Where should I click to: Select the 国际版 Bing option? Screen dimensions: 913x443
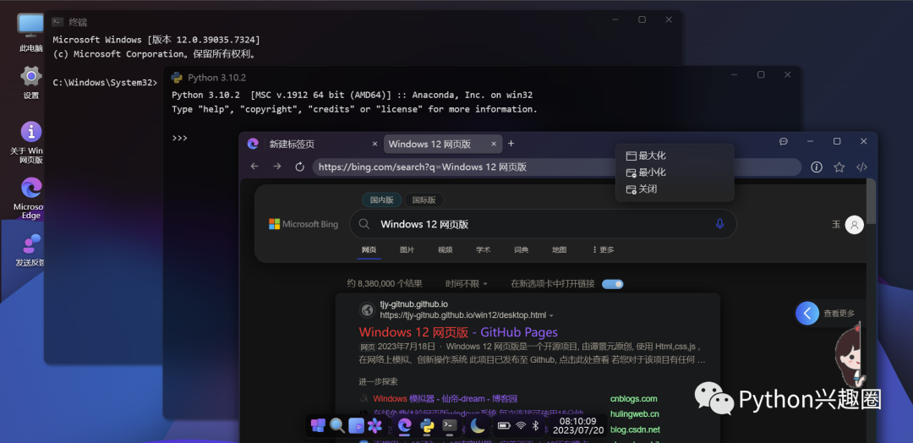tap(424, 200)
